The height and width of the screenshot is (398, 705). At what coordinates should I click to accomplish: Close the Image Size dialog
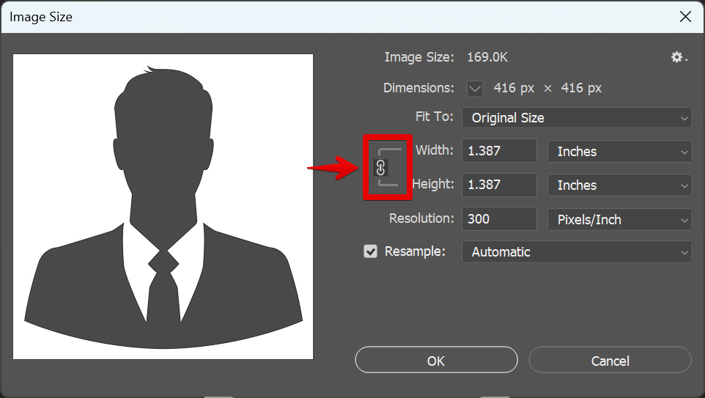[x=685, y=17]
